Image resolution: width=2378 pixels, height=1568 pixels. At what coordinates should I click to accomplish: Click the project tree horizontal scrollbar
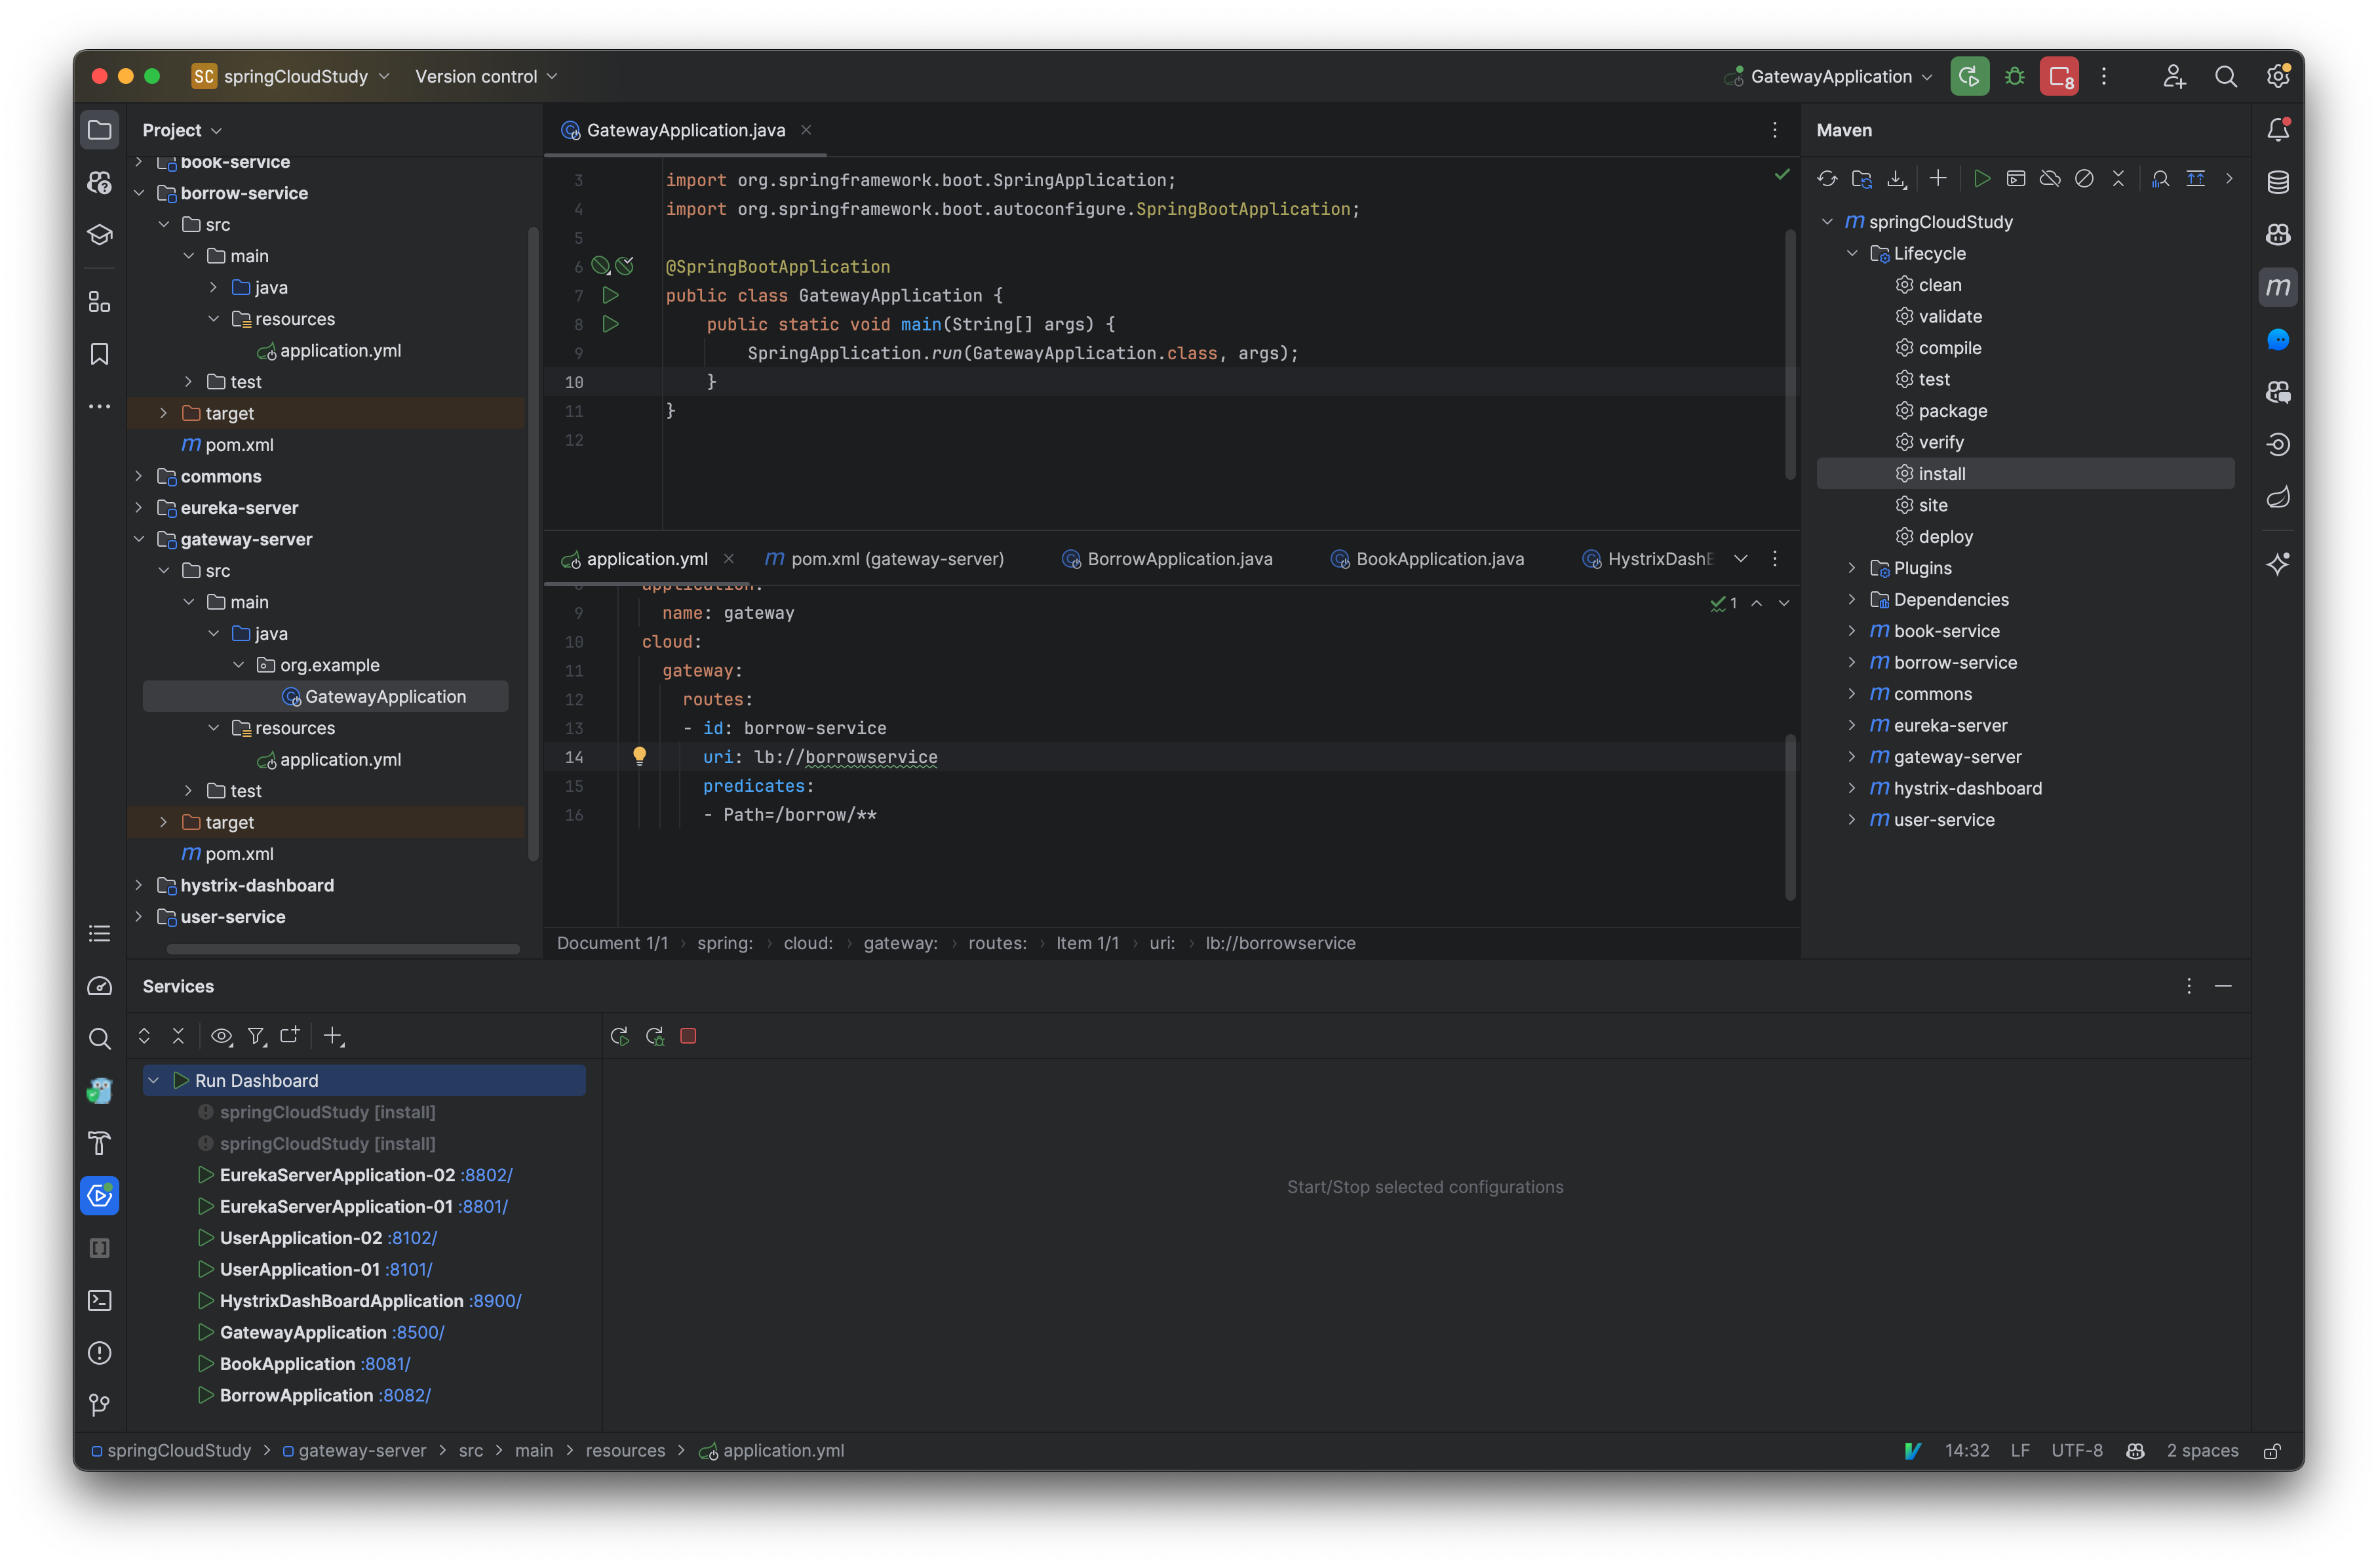(x=343, y=948)
